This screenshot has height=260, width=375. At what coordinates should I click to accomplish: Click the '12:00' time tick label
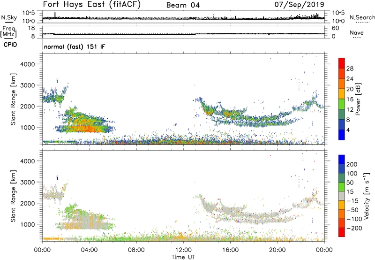183,250
